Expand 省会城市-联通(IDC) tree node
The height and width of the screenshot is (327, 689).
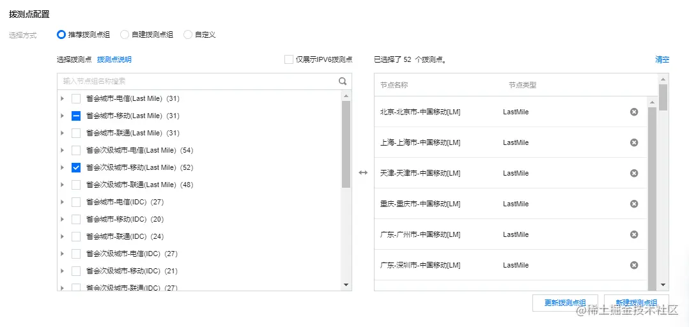(62, 236)
